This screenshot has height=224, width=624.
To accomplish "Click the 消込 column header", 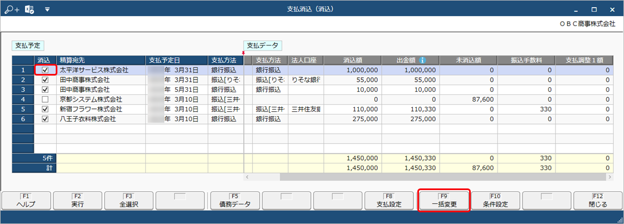I will pyautogui.click(x=45, y=61).
